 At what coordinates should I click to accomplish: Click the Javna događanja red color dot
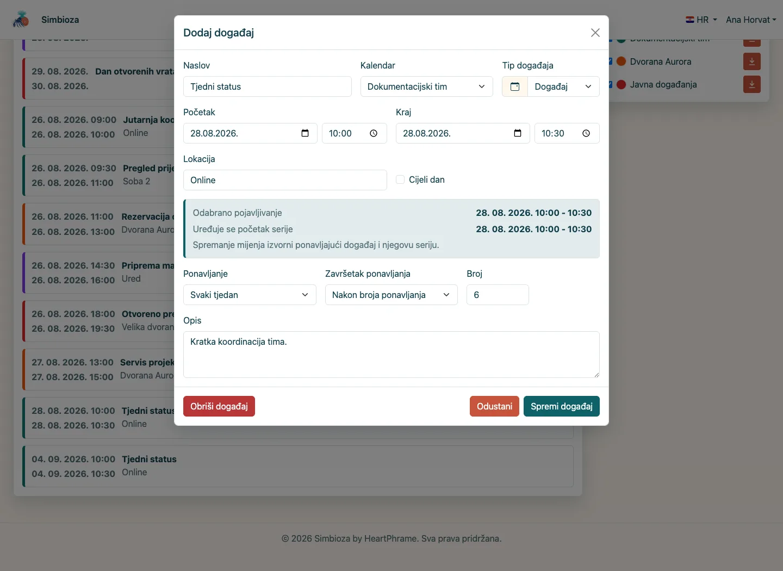621,84
